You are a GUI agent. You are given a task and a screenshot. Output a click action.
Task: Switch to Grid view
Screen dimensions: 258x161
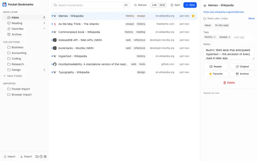coord(162,5)
